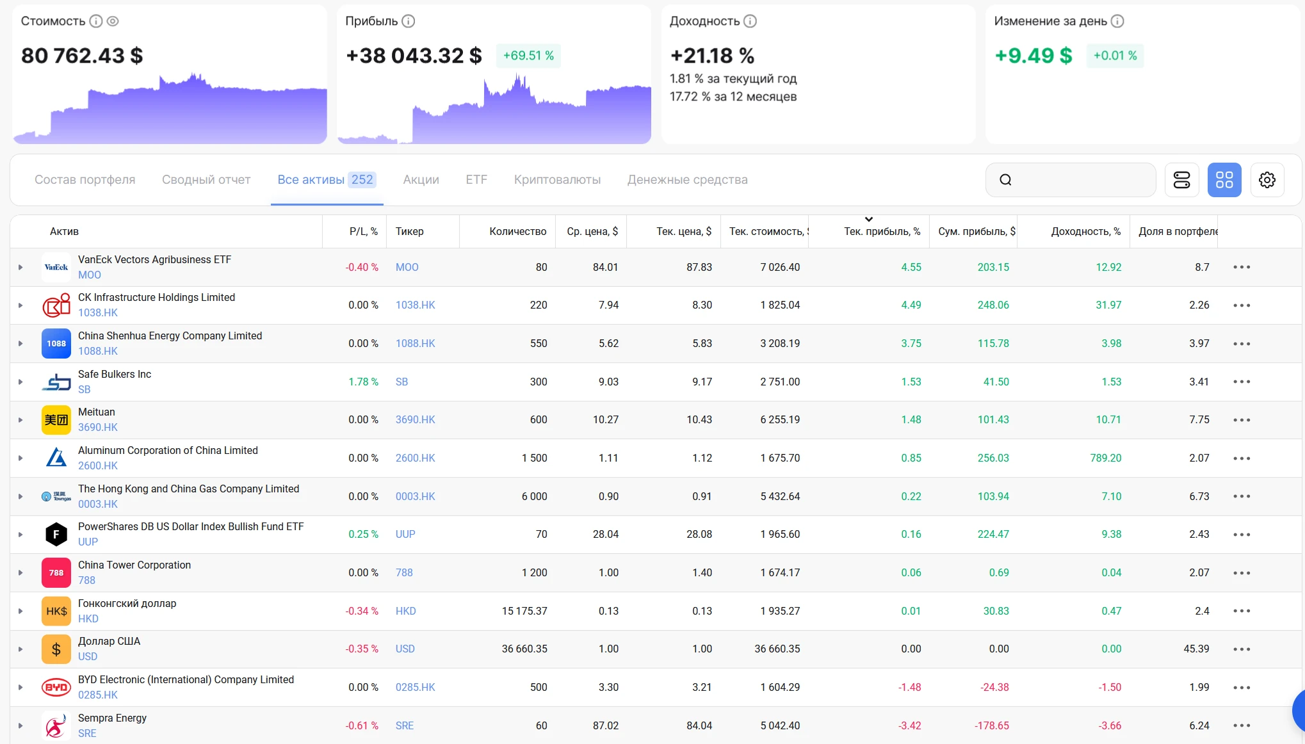Expand the Meituan row
Screen dimensions: 1305x744
pos(20,420)
